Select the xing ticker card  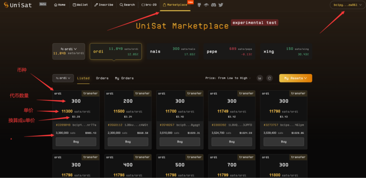[x=286, y=51]
